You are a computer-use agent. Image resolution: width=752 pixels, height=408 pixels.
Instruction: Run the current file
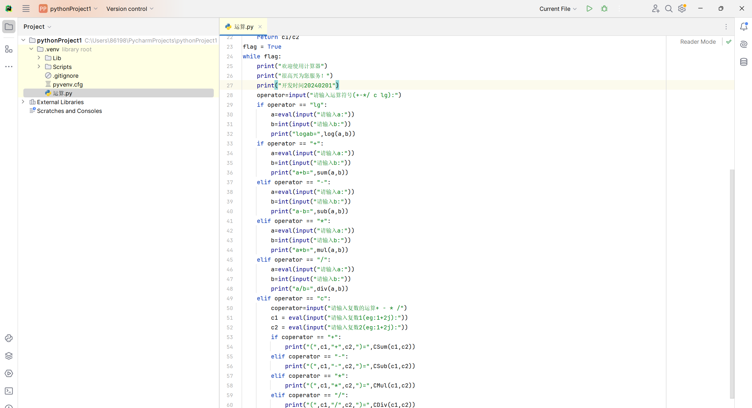pyautogui.click(x=589, y=9)
